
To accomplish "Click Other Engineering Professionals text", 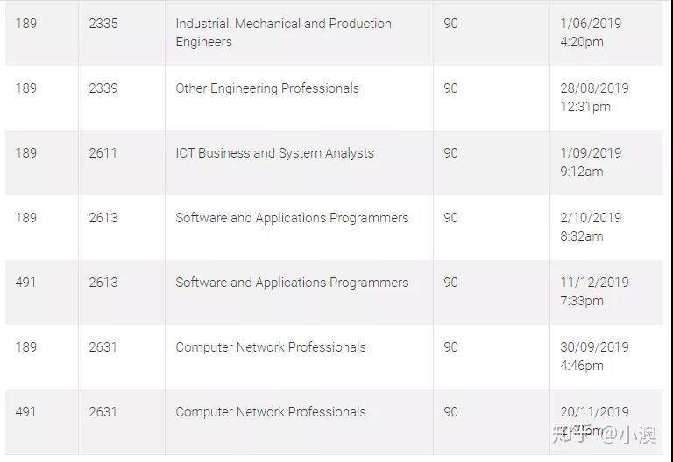I will (x=267, y=88).
